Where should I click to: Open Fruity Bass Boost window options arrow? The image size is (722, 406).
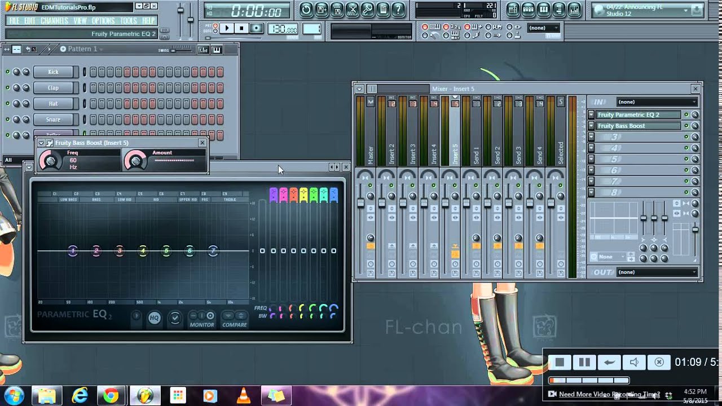[41, 143]
